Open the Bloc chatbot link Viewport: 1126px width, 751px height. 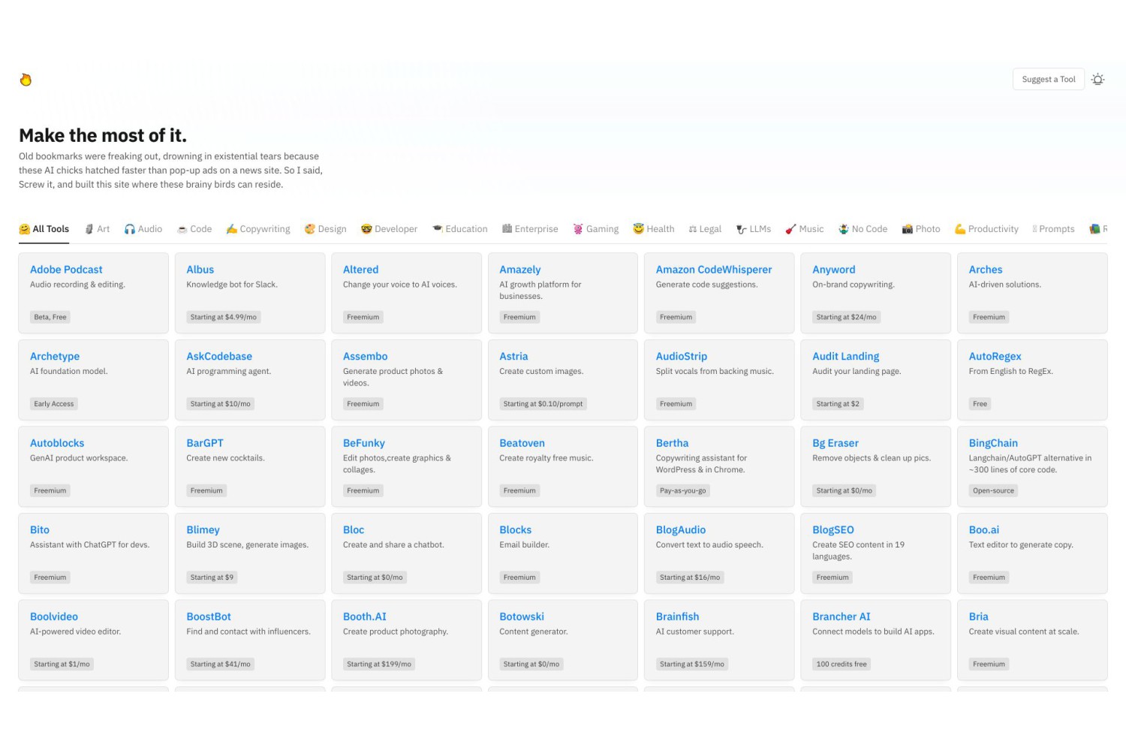tap(354, 530)
